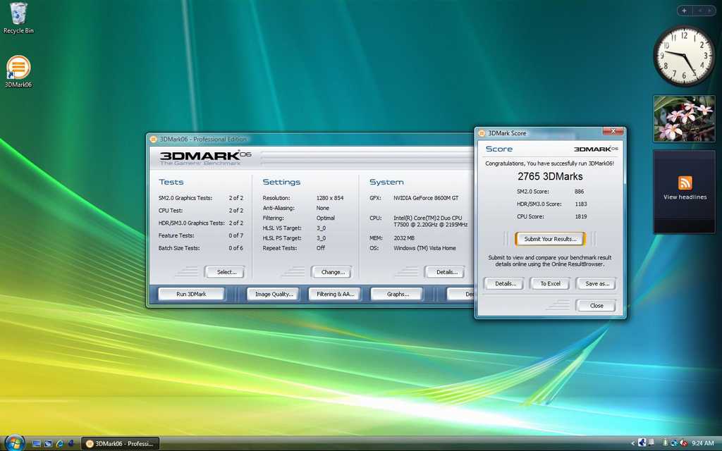Click the flower slideshow gadget
Image resolution: width=722 pixels, height=451 pixels.
coord(684,118)
